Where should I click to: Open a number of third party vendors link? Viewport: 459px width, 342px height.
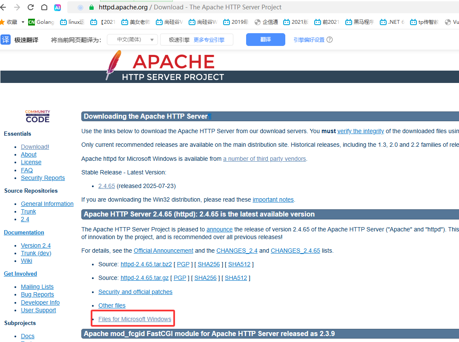[x=265, y=159]
